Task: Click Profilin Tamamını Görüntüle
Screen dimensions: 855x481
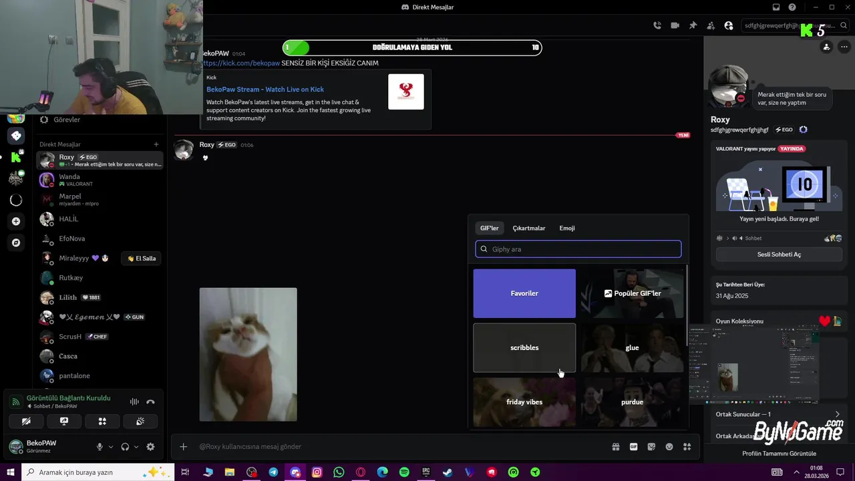Action: coord(779,454)
